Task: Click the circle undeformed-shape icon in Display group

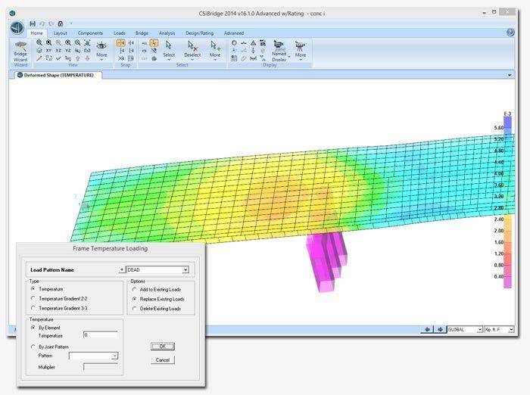Action: tap(234, 42)
